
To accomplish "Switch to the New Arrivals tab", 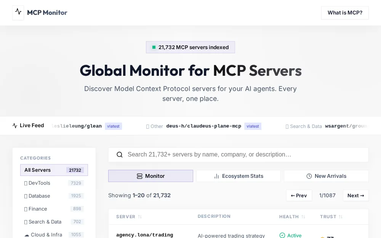I will click(327, 176).
